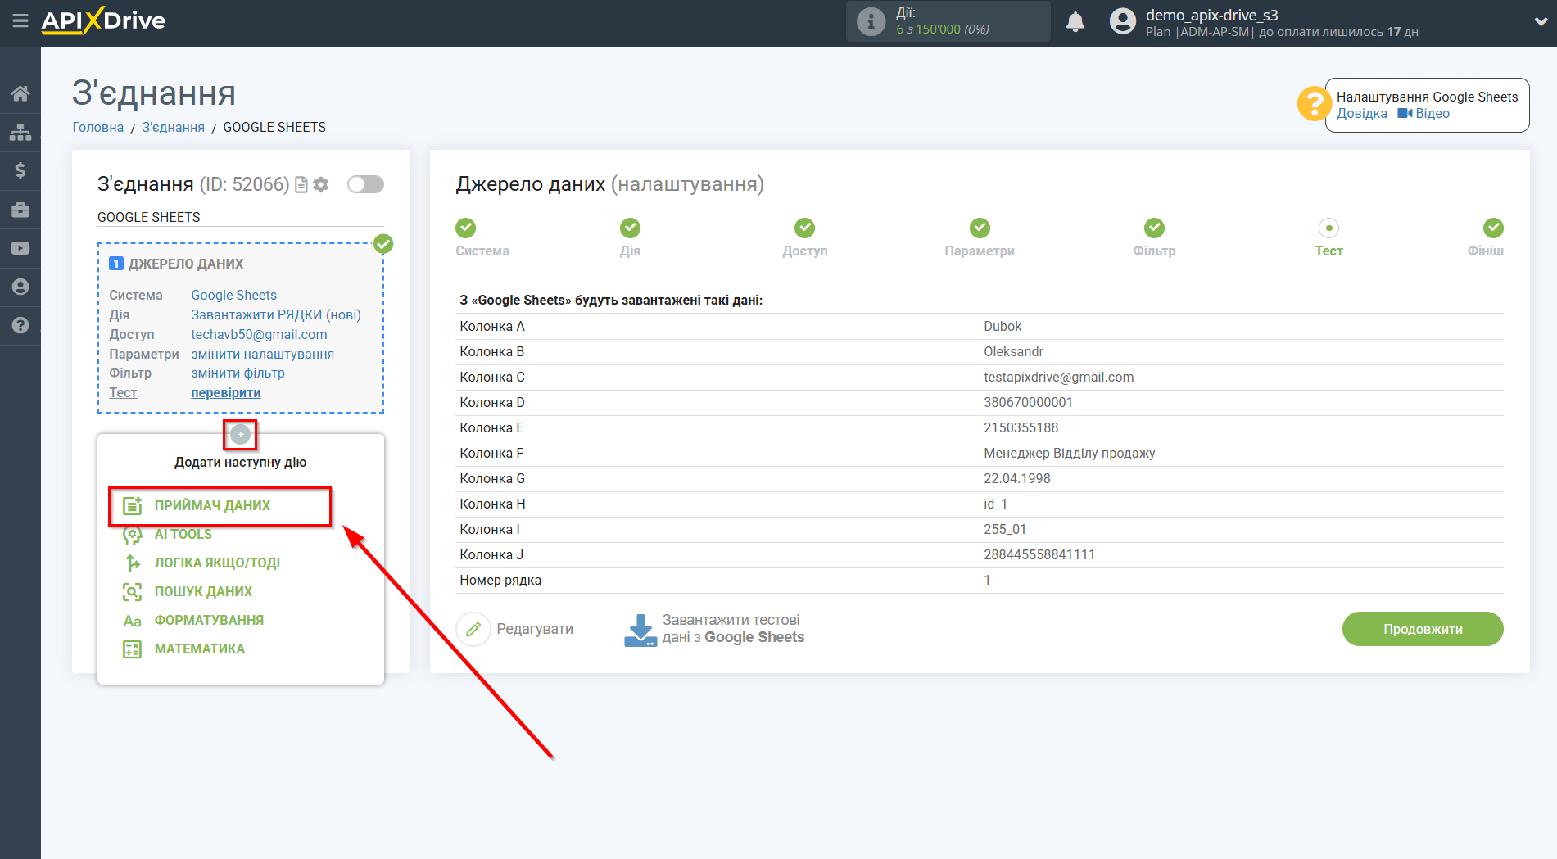Toggle the connection on/off switch
The image size is (1557, 859).
point(365,185)
